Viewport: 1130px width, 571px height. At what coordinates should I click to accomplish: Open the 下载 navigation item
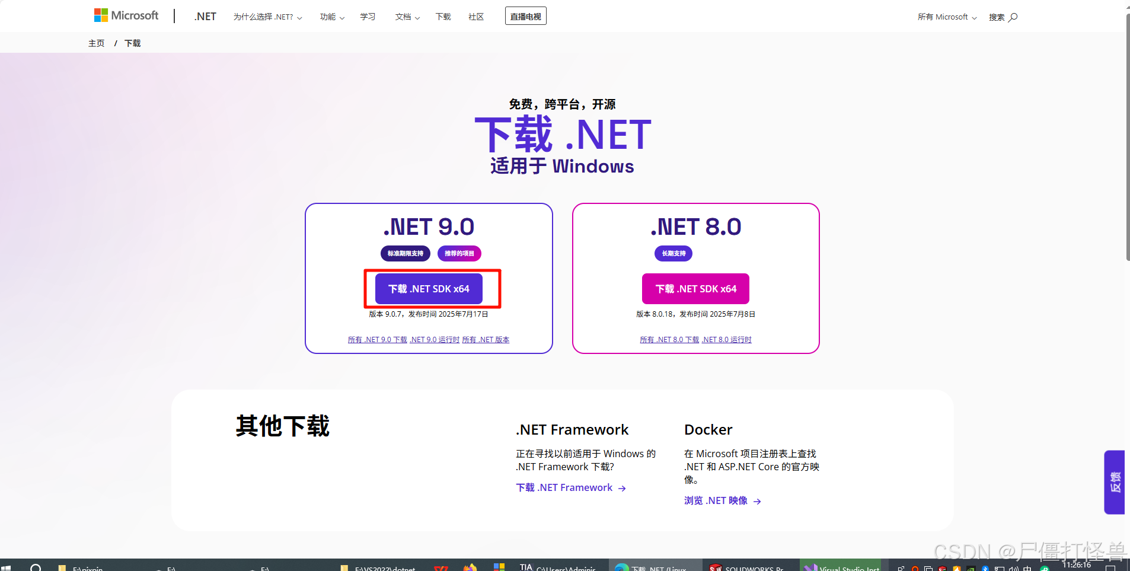tap(443, 17)
